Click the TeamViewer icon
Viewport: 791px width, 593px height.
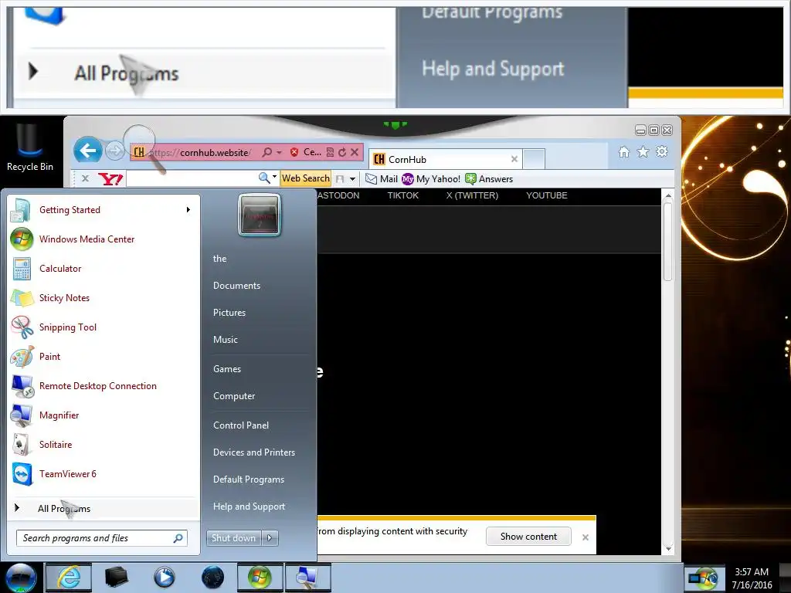click(x=22, y=474)
